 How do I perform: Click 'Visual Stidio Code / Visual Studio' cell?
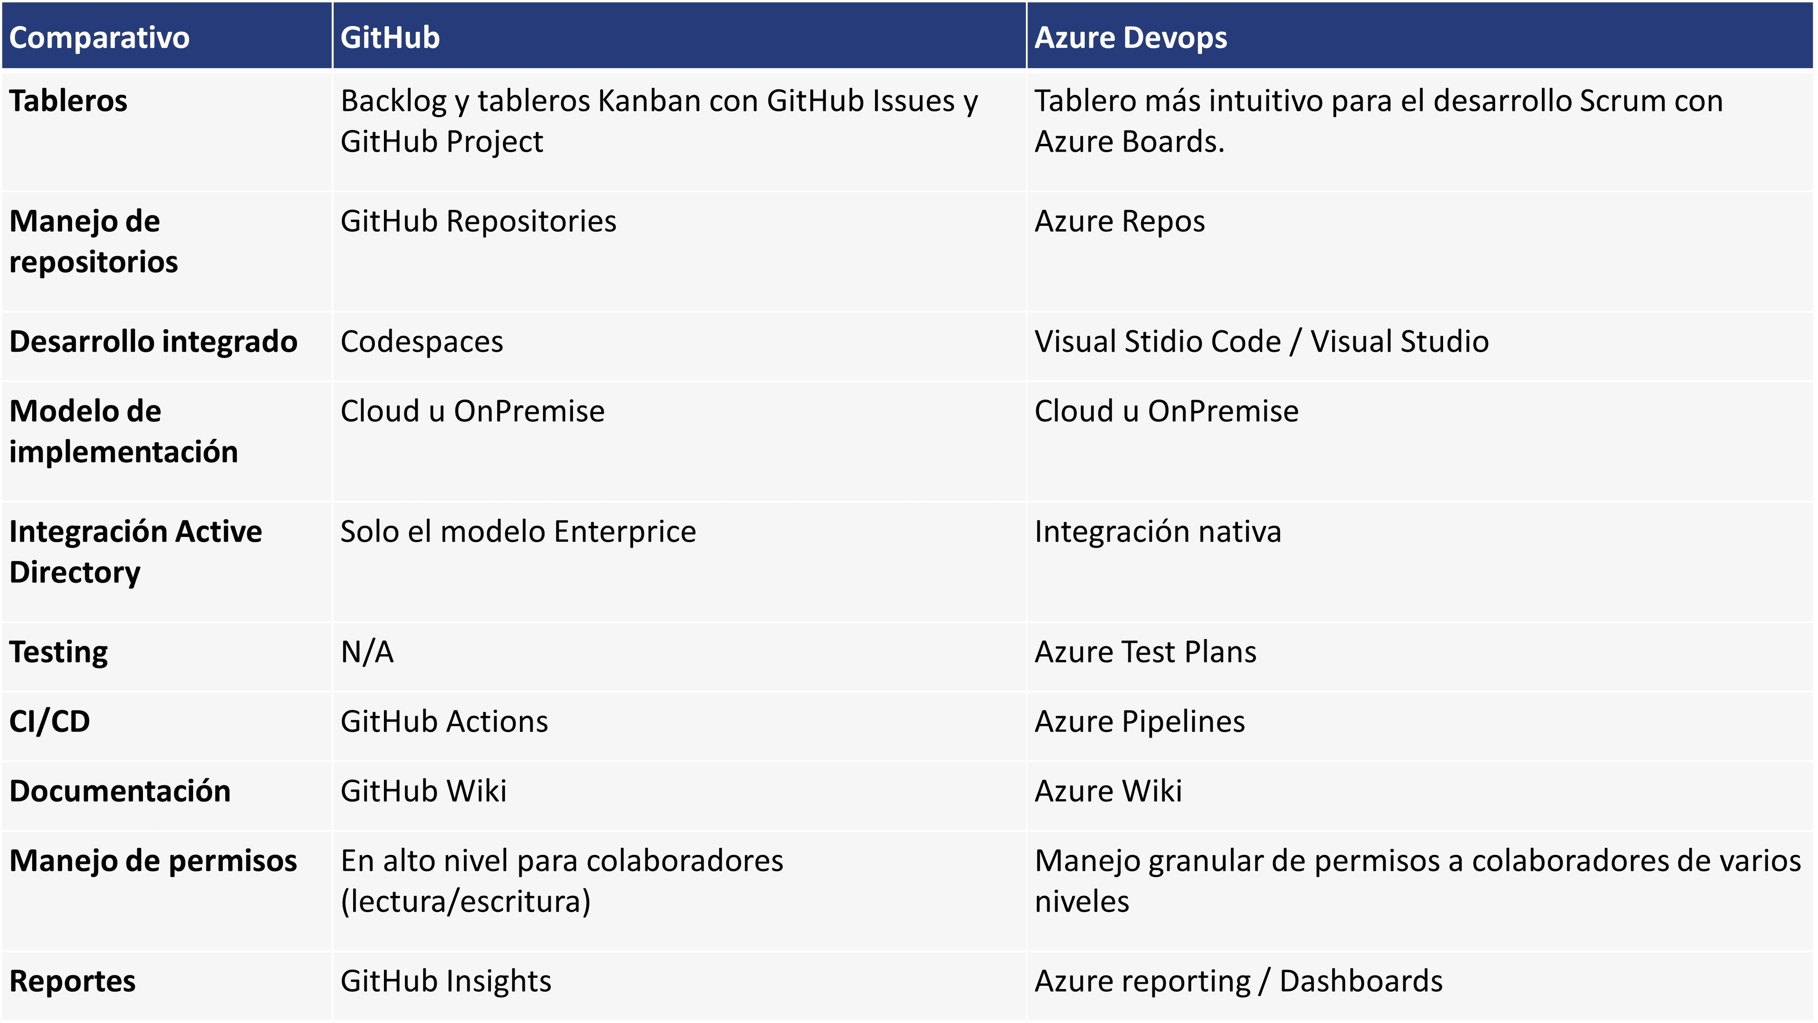(x=1420, y=347)
